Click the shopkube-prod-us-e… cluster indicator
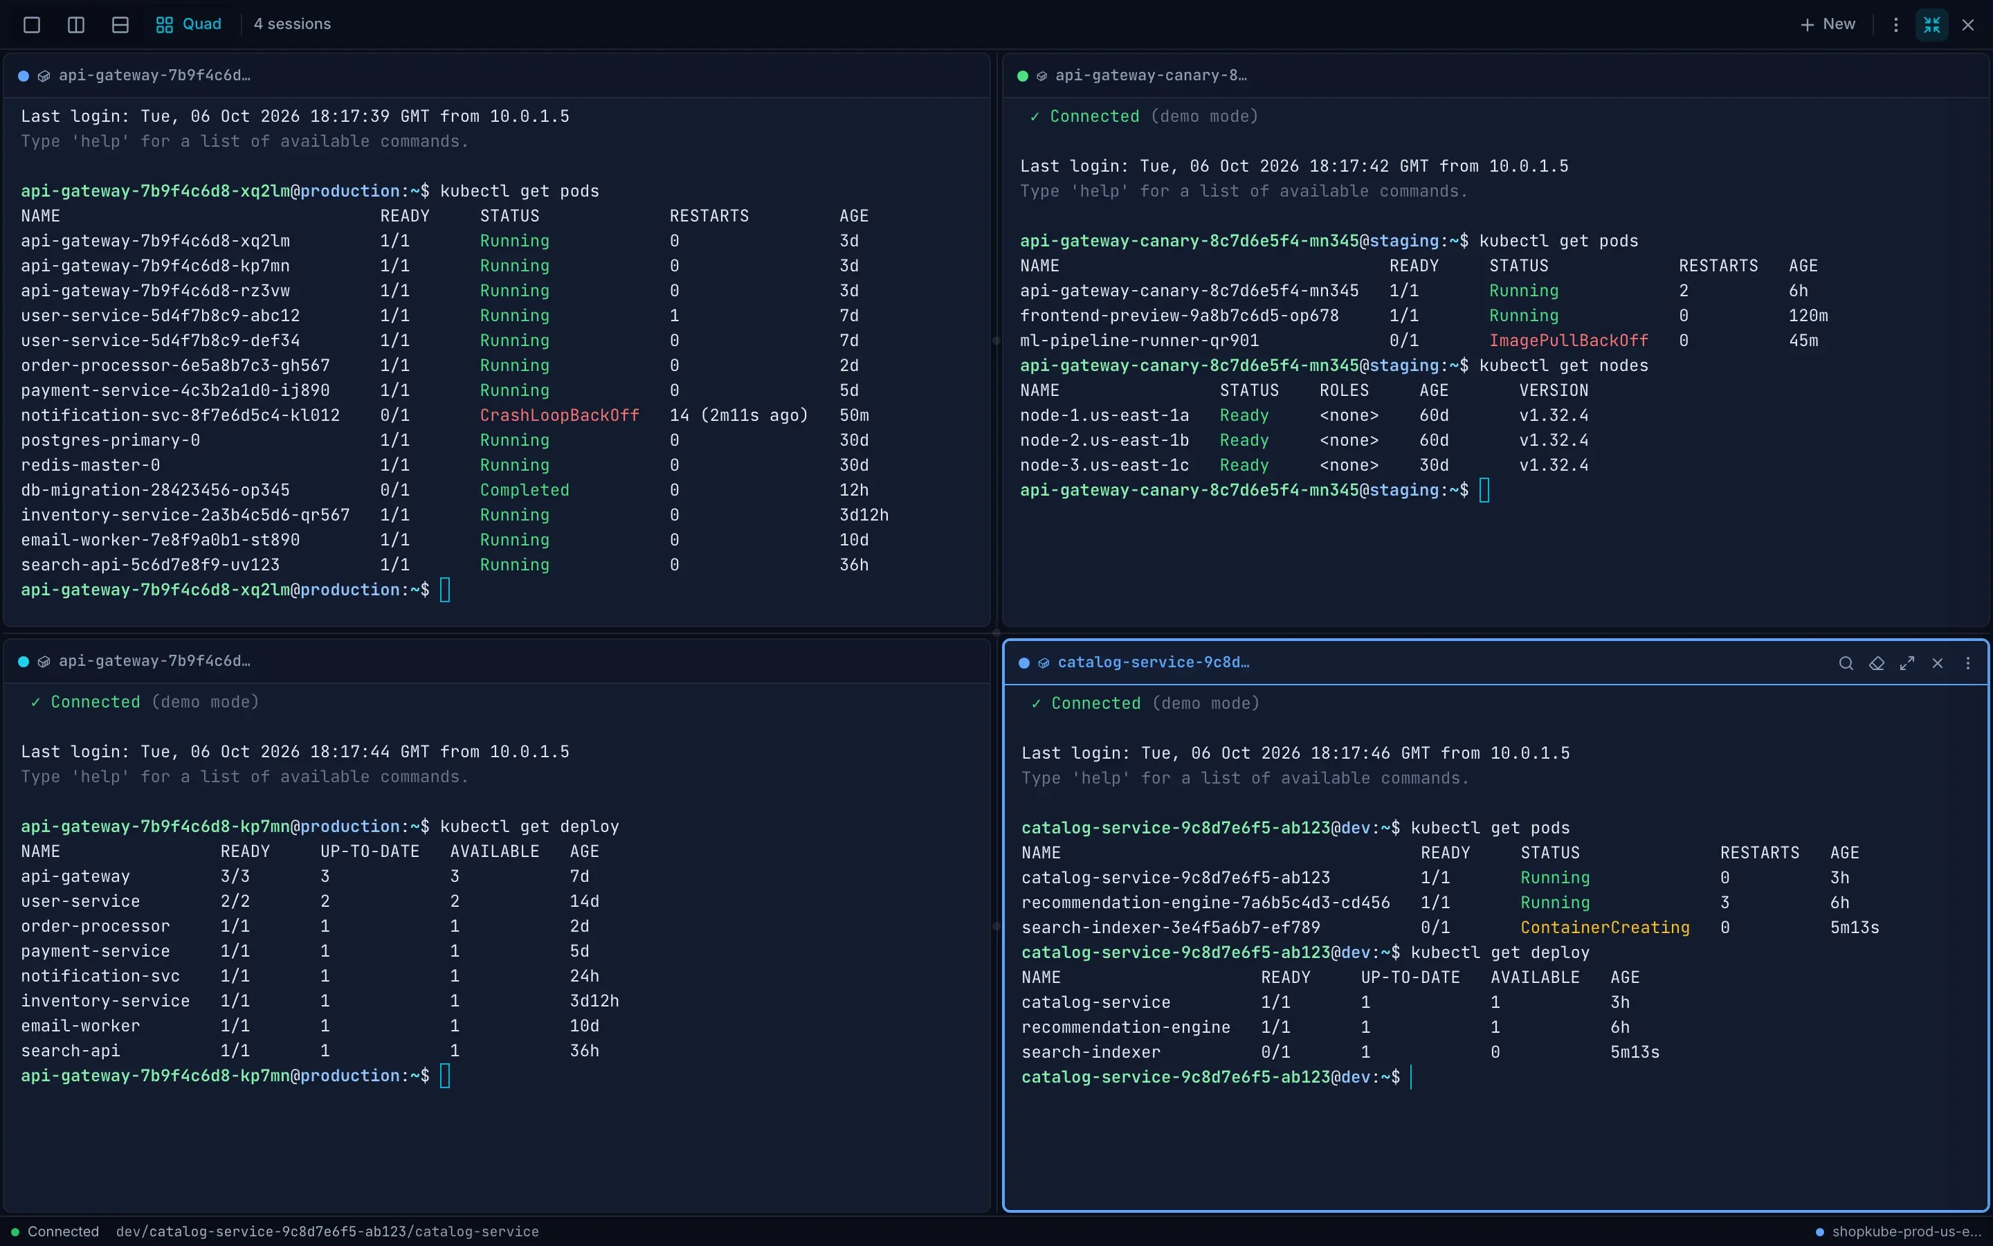Image resolution: width=1993 pixels, height=1246 pixels. tap(1898, 1231)
